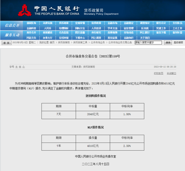185x171 pixels.
Task: Open 党建工作 menu item
Action: pos(161,28)
